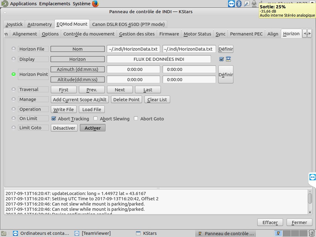Open the Emplacements menu

(55, 4)
